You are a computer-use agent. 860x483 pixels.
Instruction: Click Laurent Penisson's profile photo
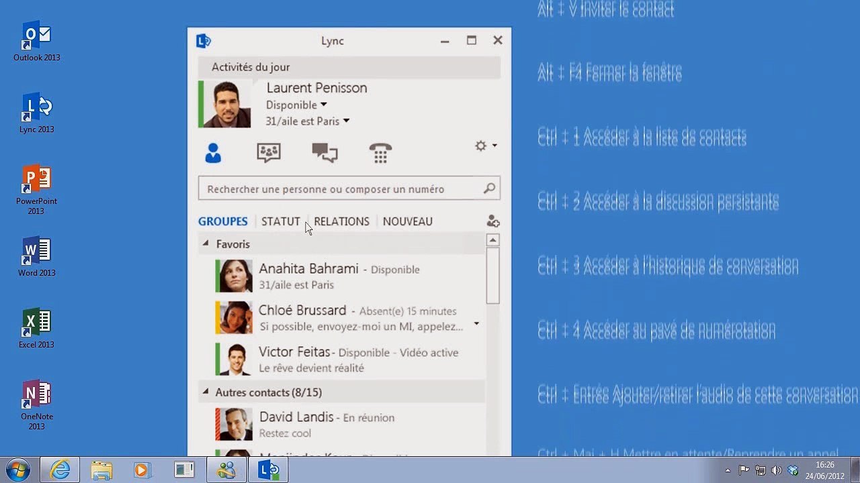pos(227,104)
